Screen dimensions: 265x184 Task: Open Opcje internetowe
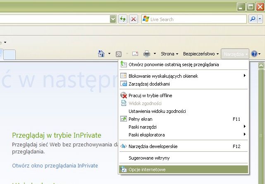pos(184,170)
